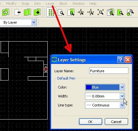Click the green page with arrow icon
This screenshot has height=131, width=138.
pyautogui.click(x=6, y=12)
